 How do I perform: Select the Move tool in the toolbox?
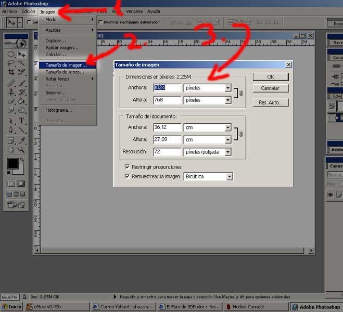click(21, 54)
